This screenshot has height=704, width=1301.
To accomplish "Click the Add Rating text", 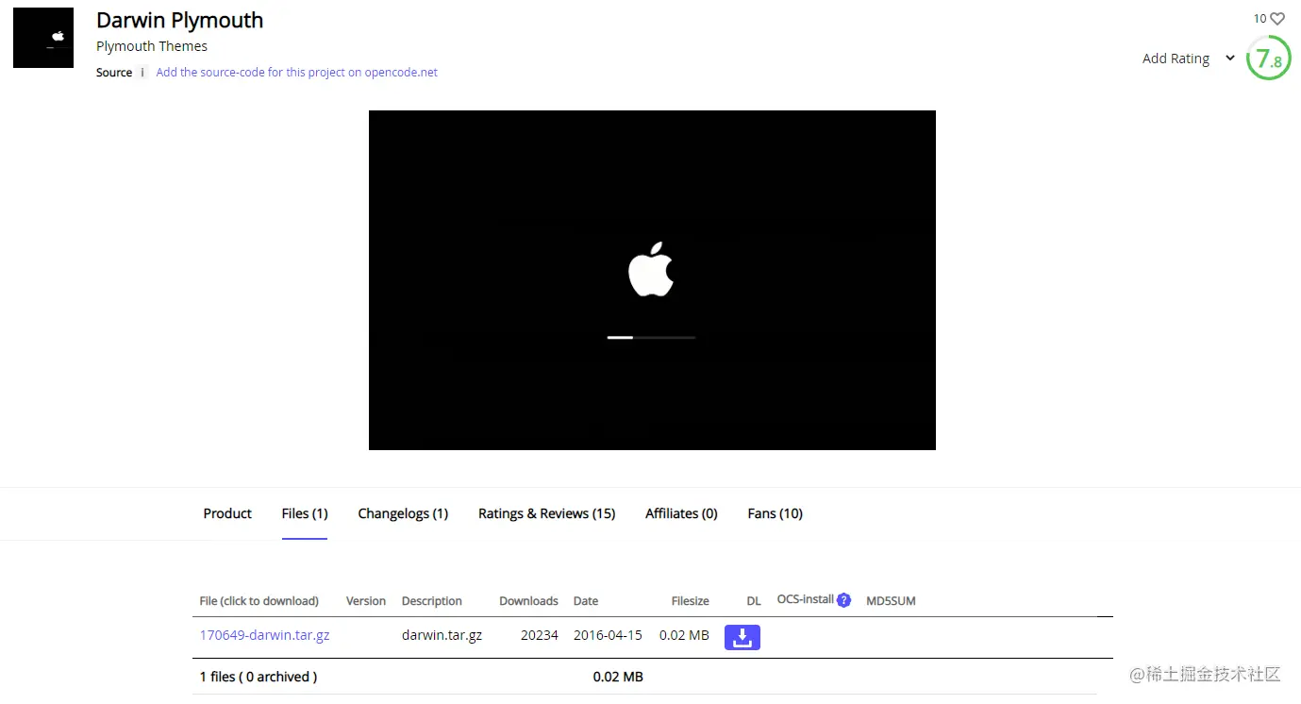I will pos(1176,59).
